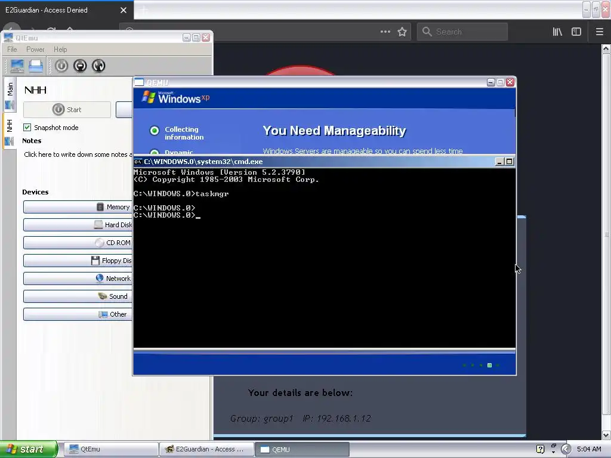
Task: Switch to the Main vertical tab in QtEmu
Action: [10, 95]
